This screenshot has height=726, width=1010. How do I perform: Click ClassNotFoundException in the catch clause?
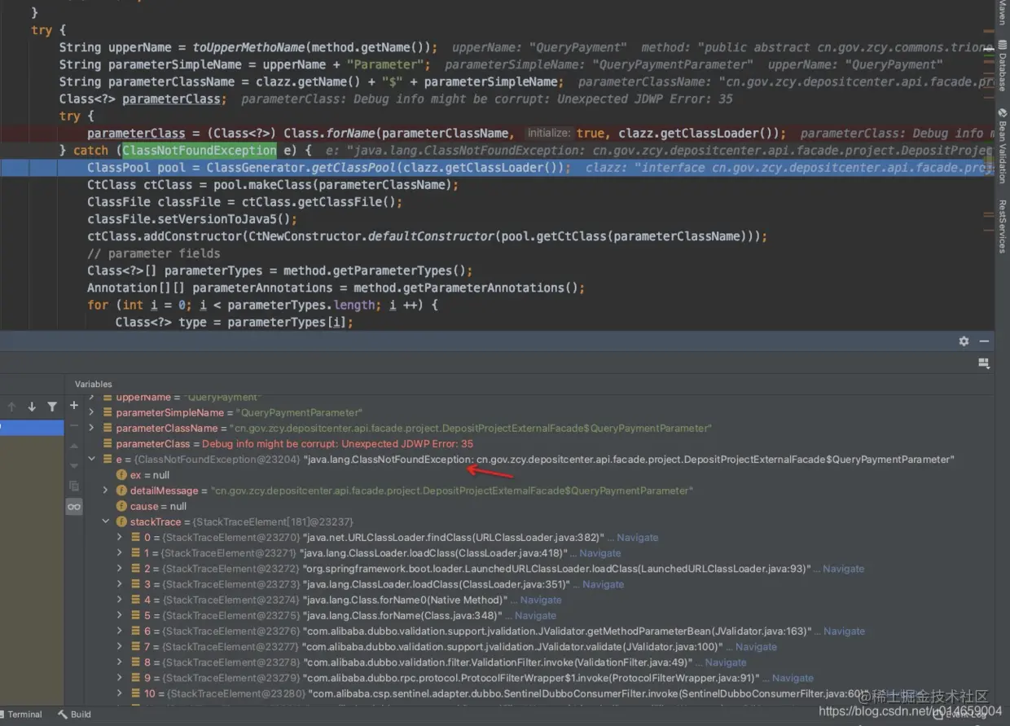200,151
